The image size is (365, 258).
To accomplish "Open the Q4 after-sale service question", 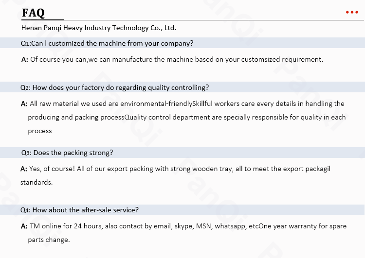I will tap(80, 210).
